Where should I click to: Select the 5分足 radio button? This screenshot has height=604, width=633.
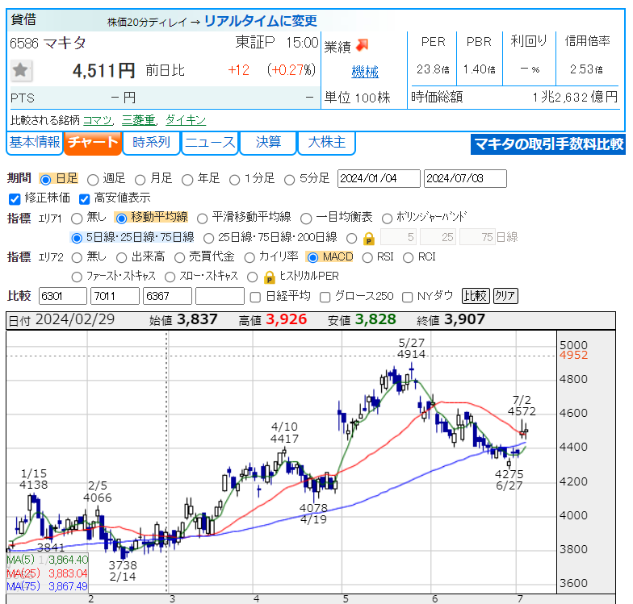(289, 179)
